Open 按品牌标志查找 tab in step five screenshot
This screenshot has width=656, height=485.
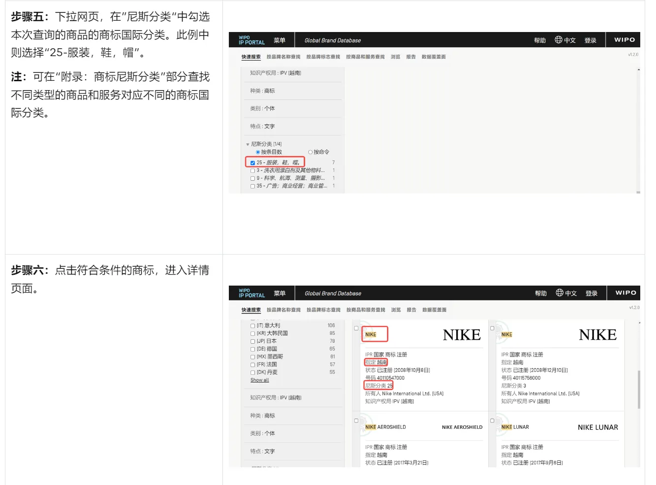click(323, 57)
